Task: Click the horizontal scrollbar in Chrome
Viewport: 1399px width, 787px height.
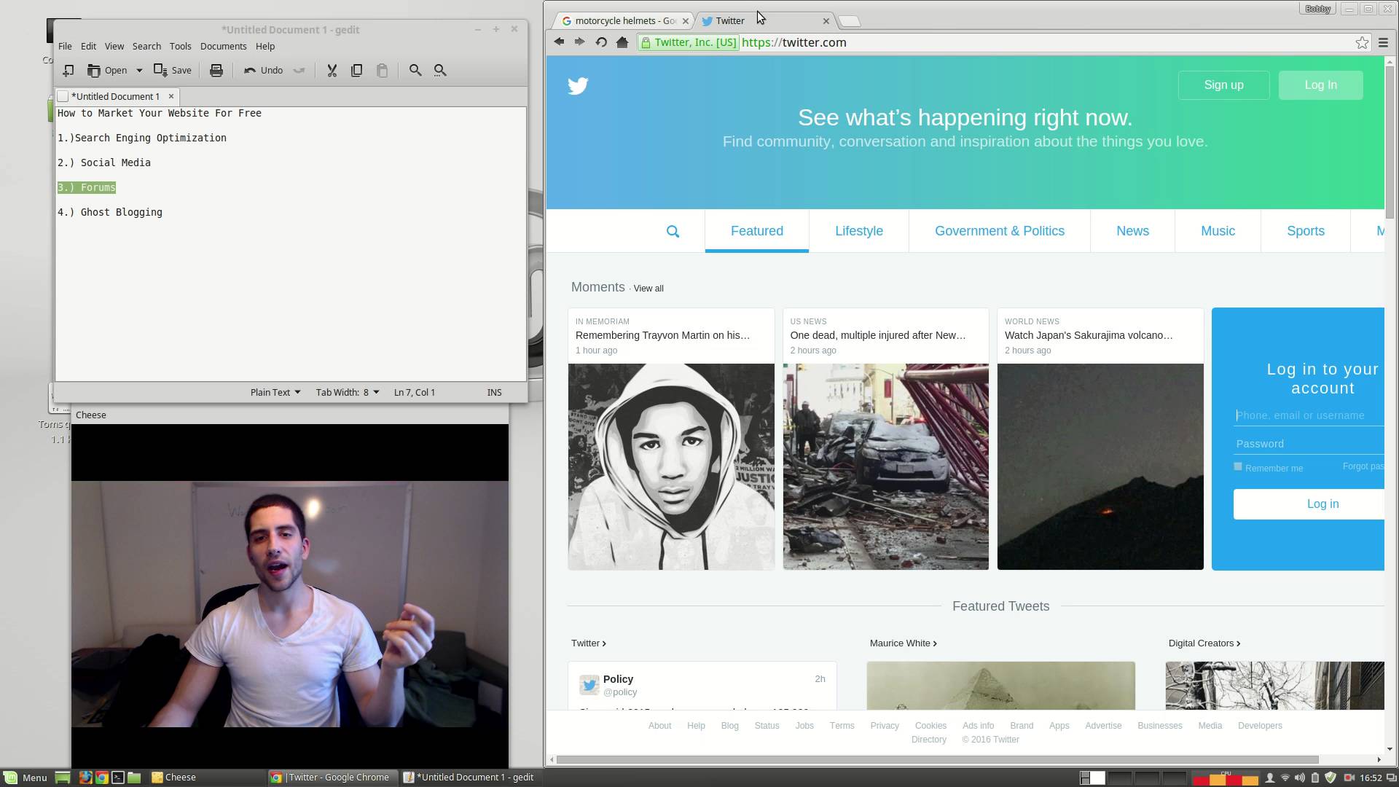Action: (x=936, y=759)
